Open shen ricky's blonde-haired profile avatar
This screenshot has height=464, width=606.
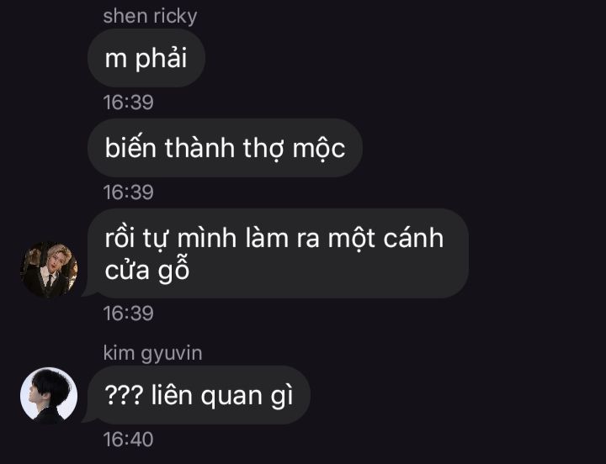(49, 270)
